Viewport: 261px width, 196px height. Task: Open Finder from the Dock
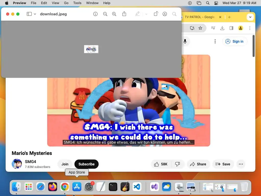(x=17, y=187)
